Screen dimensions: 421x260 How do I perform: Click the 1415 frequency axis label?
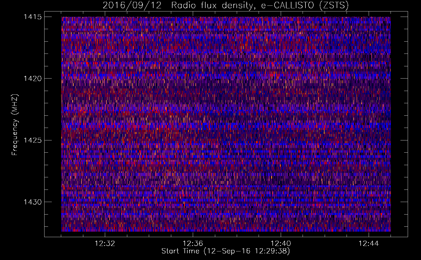pyautogui.click(x=33, y=17)
